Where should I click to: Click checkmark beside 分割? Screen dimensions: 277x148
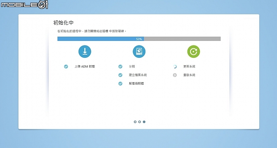(120, 67)
